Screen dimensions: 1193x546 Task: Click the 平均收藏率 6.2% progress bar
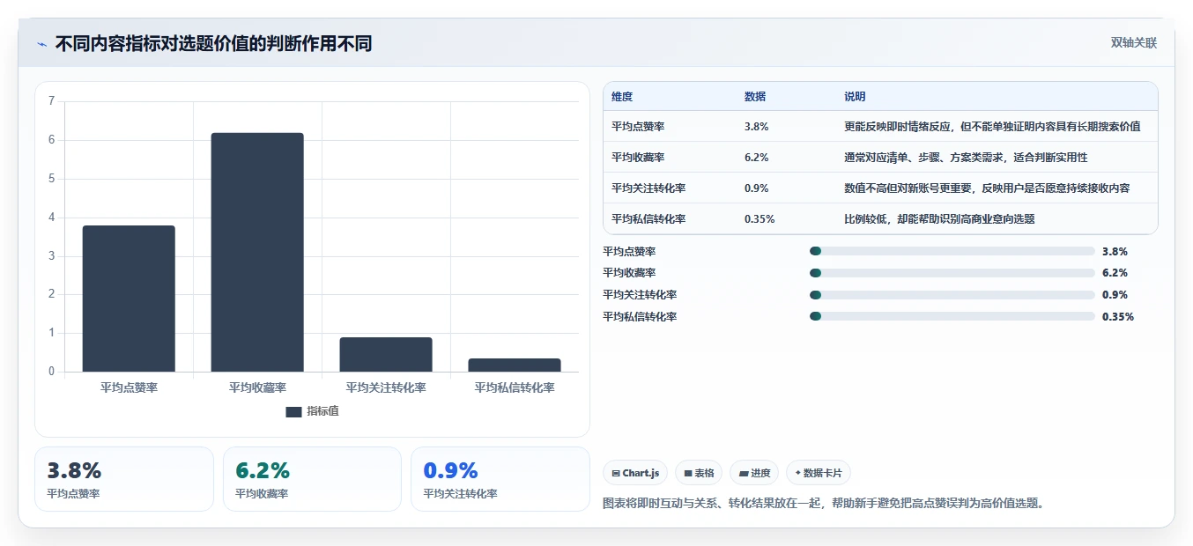952,273
